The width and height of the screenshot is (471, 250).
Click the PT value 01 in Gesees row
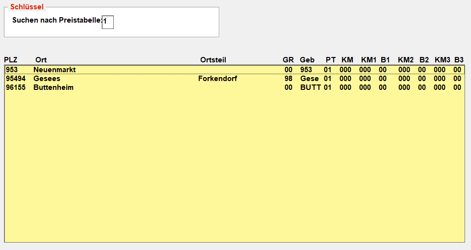coord(327,79)
